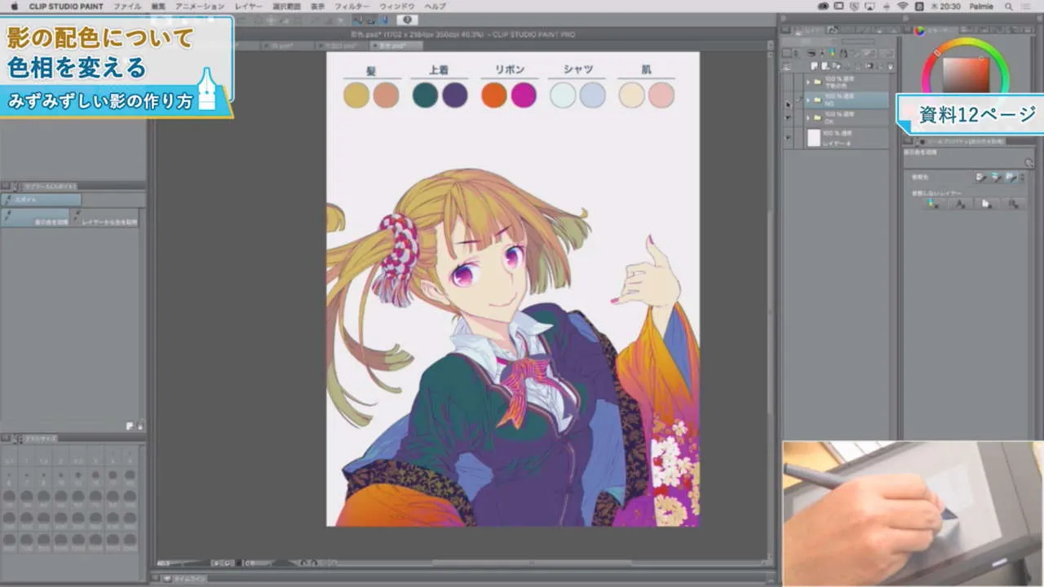Viewport: 1044px width, 587px height.
Task: Open the Apple menu
Action: (x=14, y=6)
